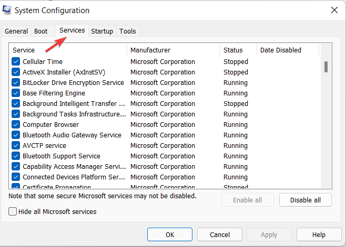Go to the Startup tab
The image size is (346, 247).
pyautogui.click(x=102, y=31)
